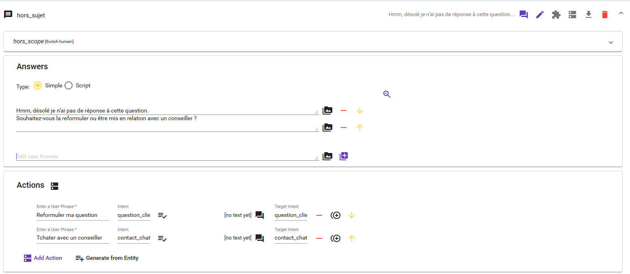Click the Add new Answer text field
The width and height of the screenshot is (630, 274).
click(162, 156)
